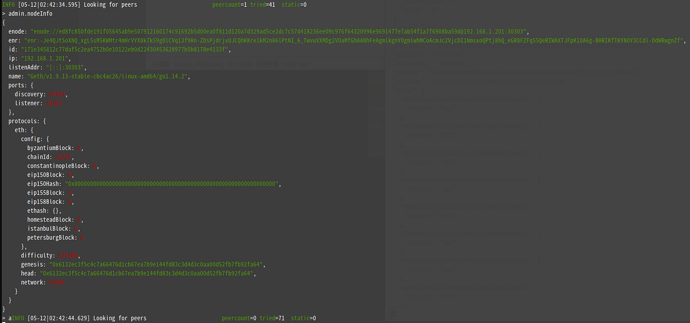Screen dimensions: 690x323
Task: Click the 'ethash: {}' entry
Action: 44,211
